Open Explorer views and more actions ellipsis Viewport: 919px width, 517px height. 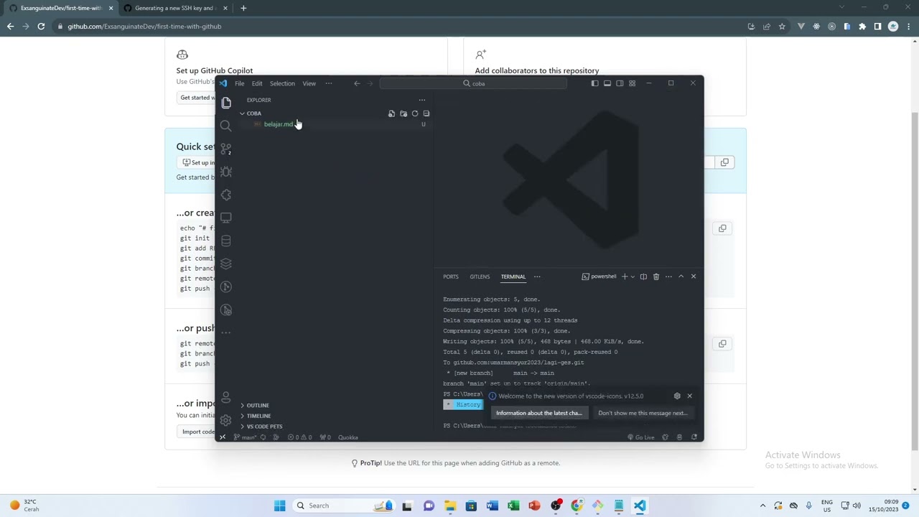(422, 100)
